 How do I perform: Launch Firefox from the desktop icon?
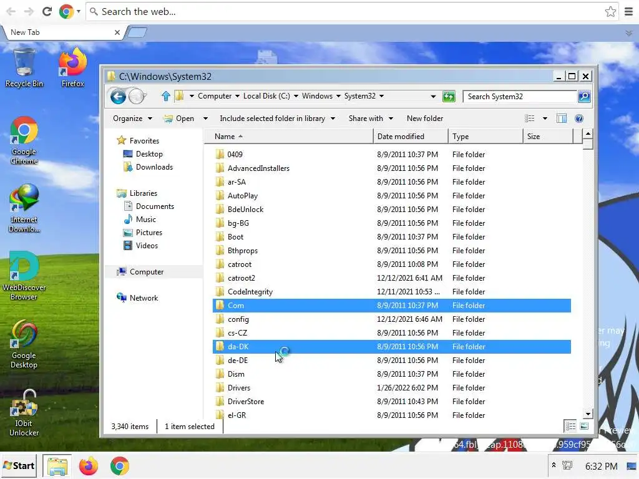[x=72, y=67]
